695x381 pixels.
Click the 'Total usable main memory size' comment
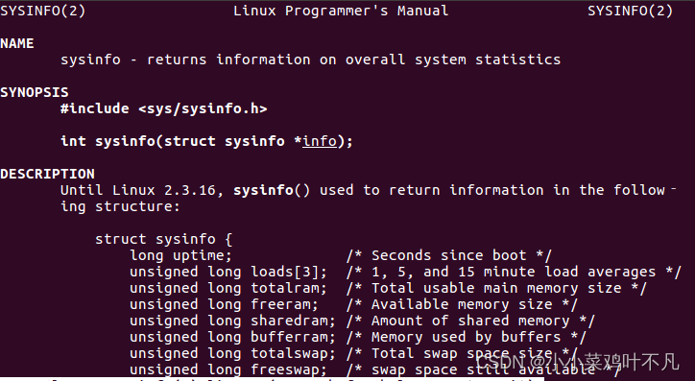tap(496, 288)
